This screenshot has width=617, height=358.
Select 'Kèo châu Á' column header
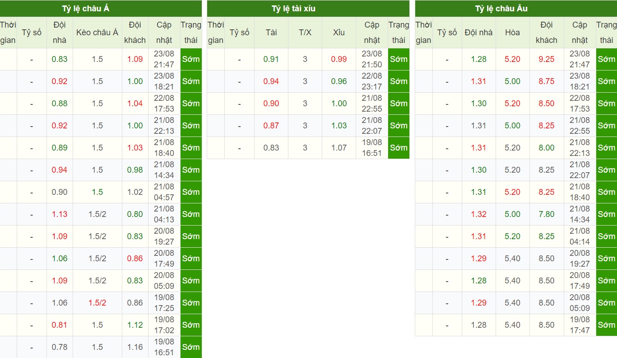(x=97, y=33)
